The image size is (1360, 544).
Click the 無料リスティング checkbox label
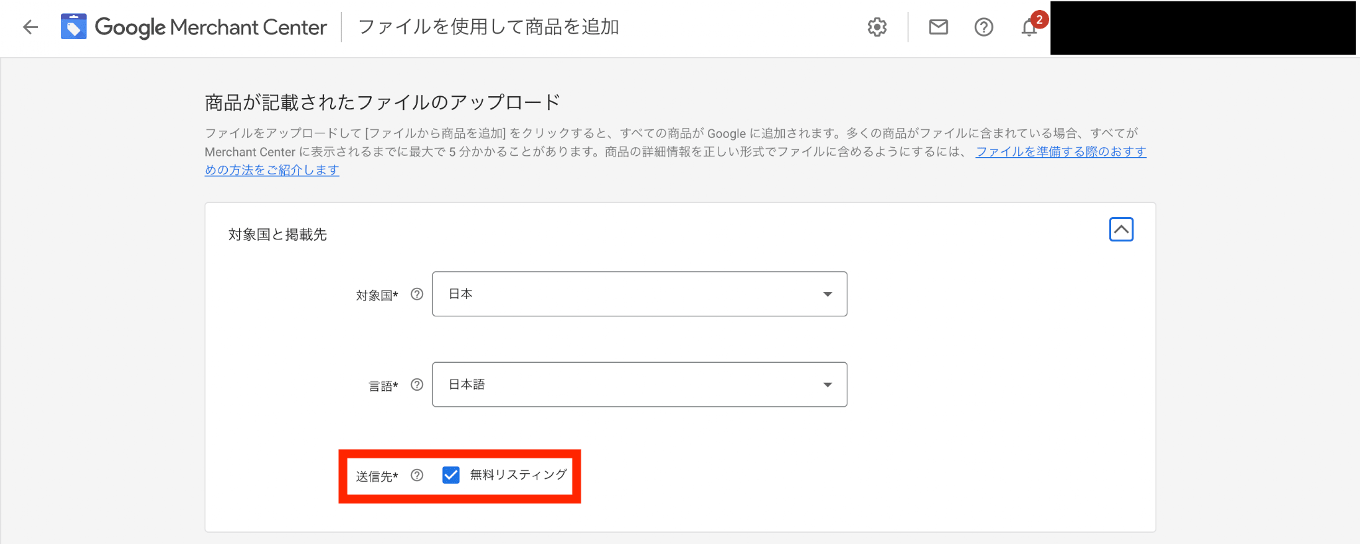click(x=518, y=475)
